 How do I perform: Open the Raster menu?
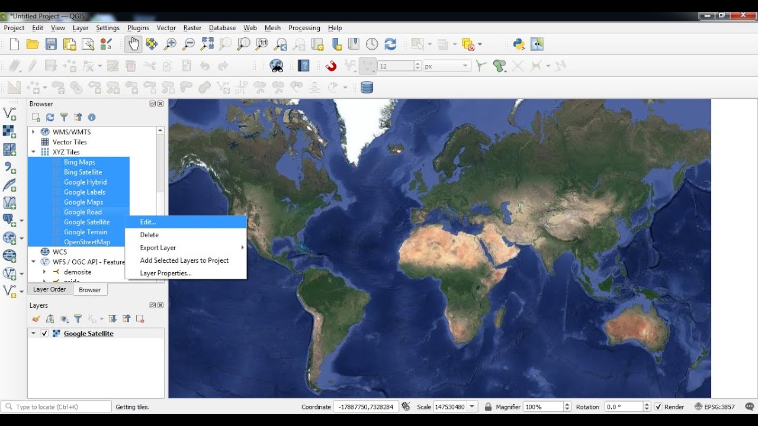192,28
